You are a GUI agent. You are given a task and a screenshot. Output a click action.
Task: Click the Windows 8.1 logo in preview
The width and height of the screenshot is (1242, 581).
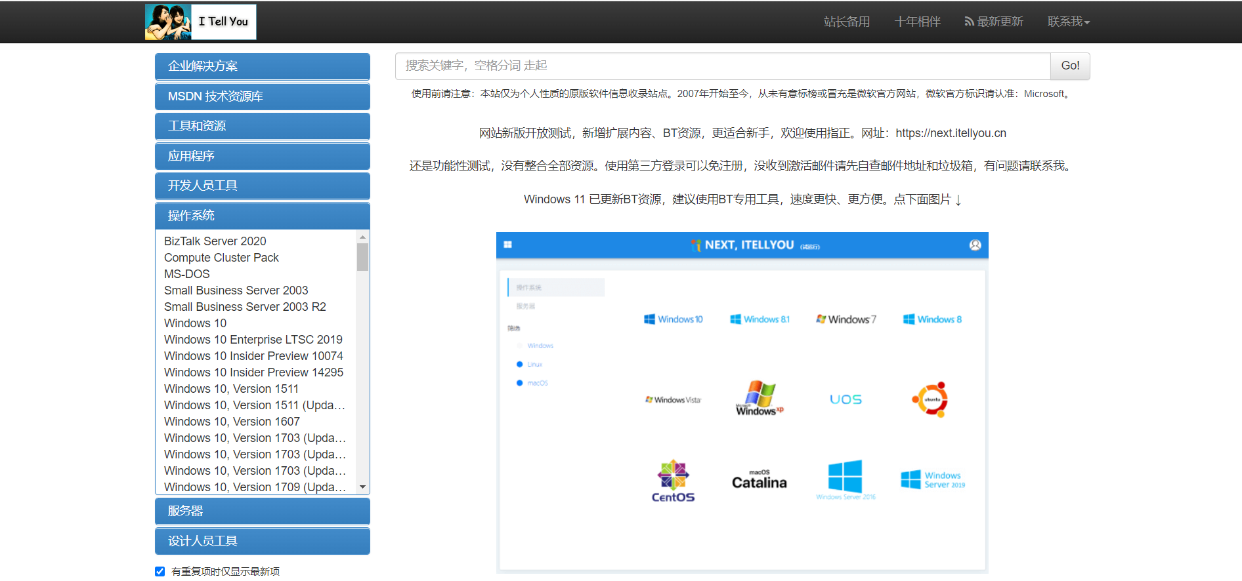tap(760, 319)
